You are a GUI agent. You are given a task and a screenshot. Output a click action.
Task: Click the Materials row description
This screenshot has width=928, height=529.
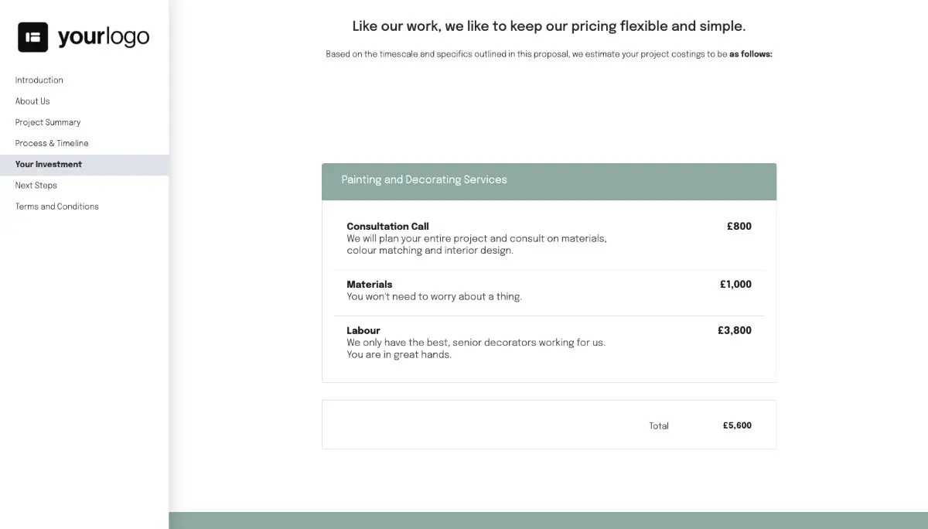(434, 296)
